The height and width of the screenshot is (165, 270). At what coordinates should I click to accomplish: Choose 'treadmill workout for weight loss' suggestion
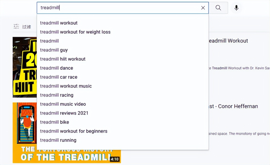(x=75, y=32)
